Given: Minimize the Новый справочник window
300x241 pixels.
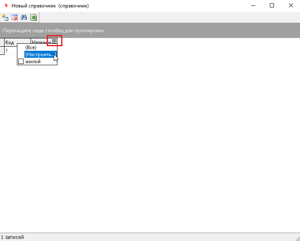Looking at the screenshot, I should point(253,5).
